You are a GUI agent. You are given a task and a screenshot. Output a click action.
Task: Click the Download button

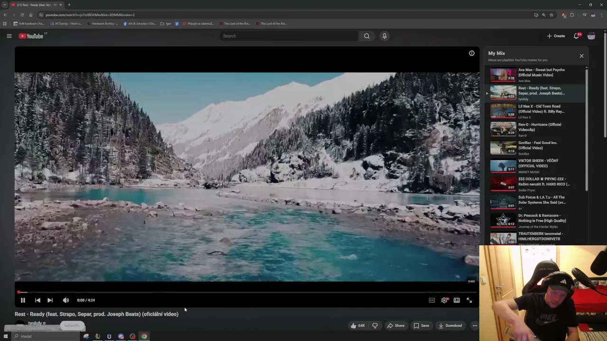pos(450,325)
